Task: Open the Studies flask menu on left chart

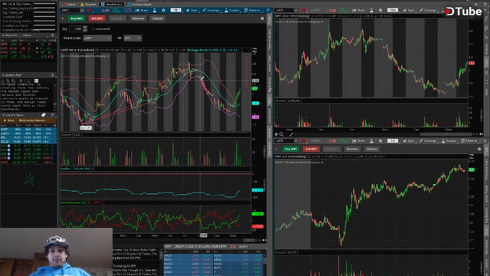Action: (x=232, y=10)
